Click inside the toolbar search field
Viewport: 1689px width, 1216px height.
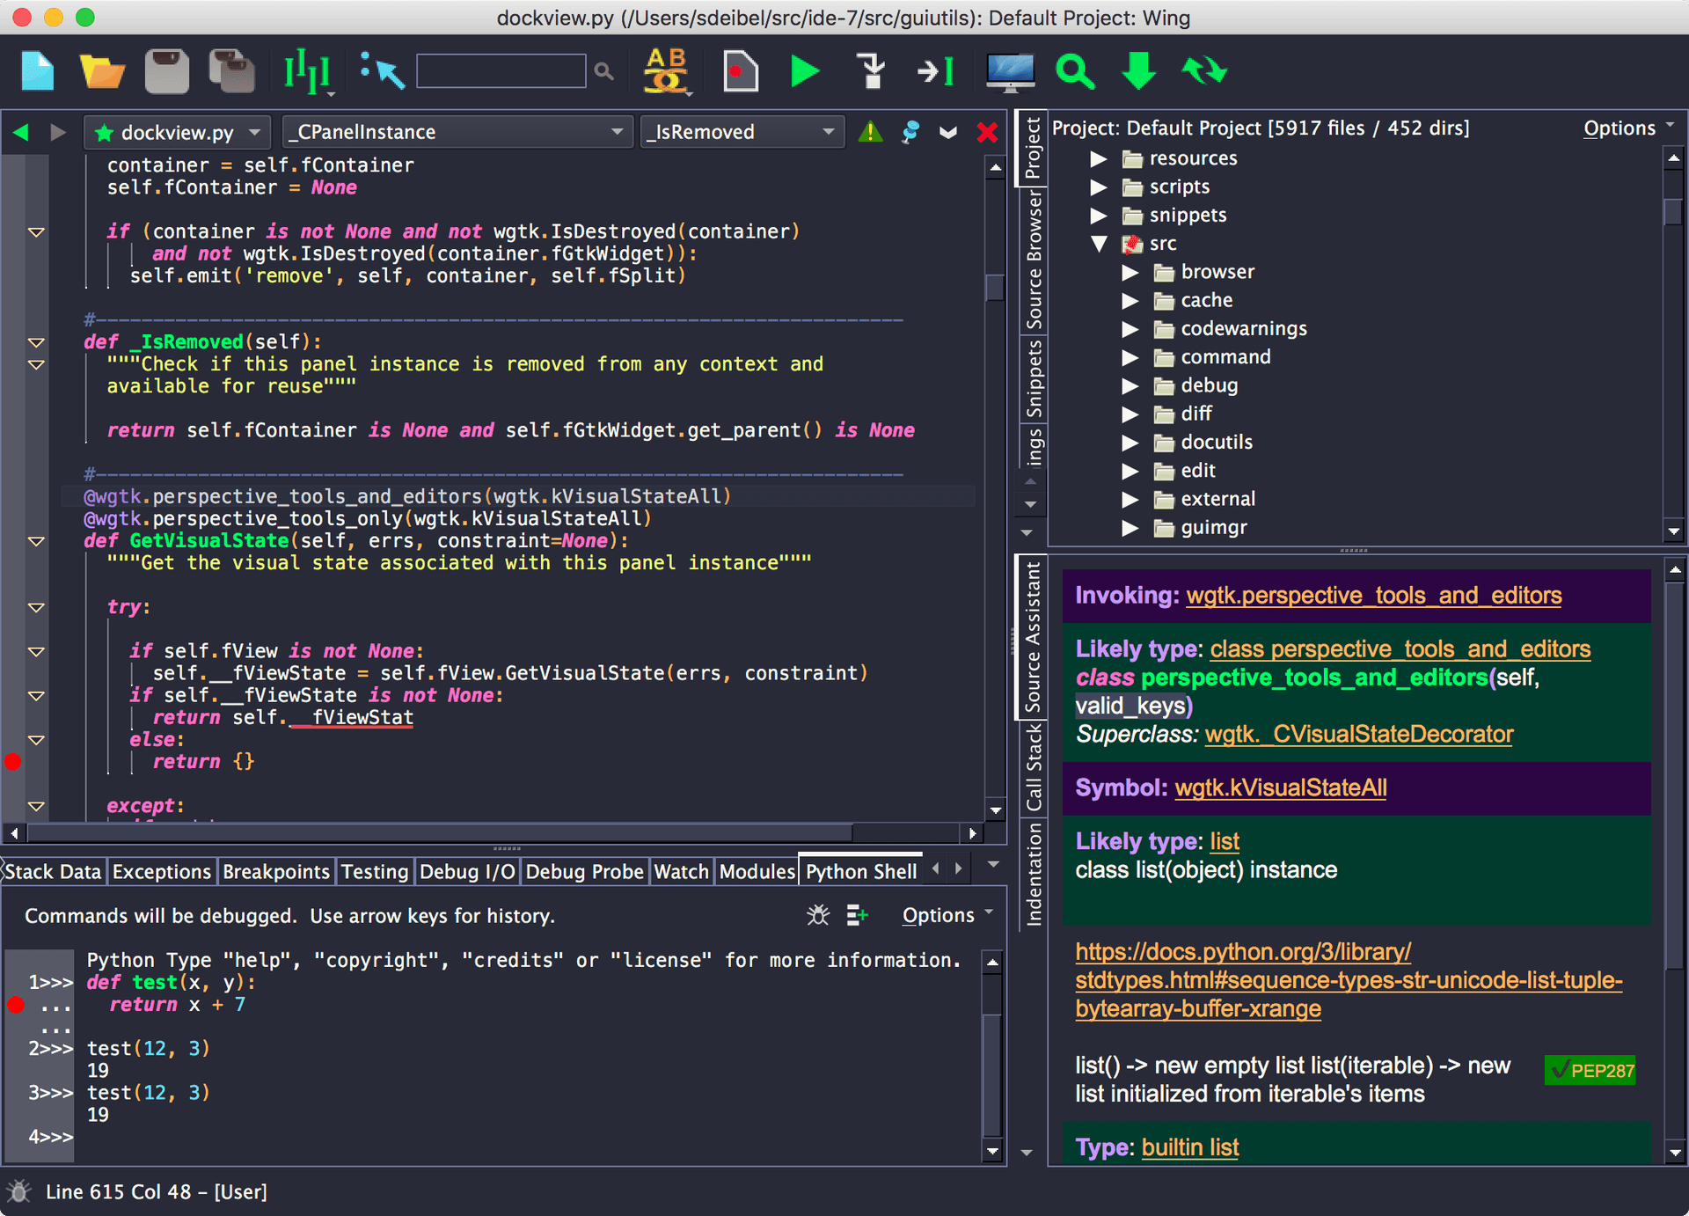[500, 70]
